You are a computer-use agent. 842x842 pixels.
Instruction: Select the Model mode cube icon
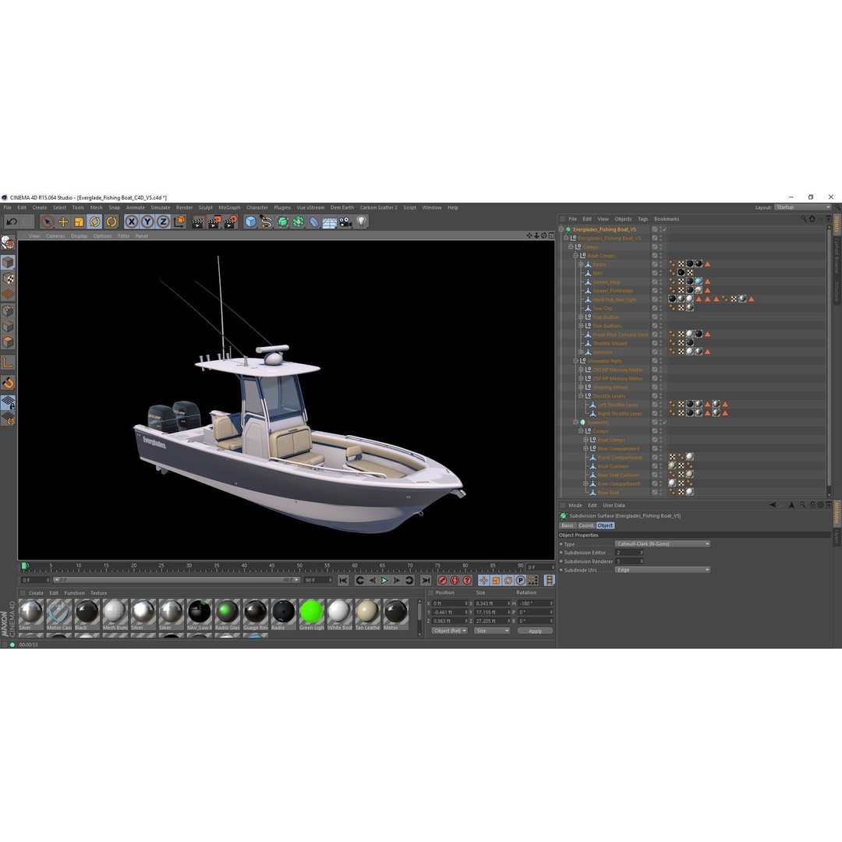[8, 262]
